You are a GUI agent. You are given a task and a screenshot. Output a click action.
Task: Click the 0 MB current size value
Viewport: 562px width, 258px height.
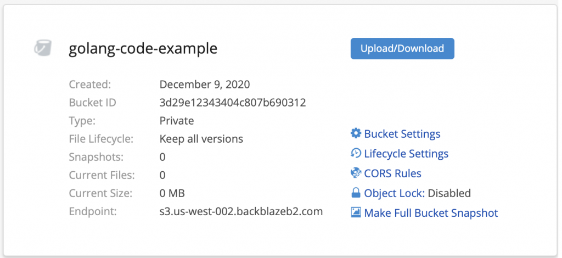[172, 193]
